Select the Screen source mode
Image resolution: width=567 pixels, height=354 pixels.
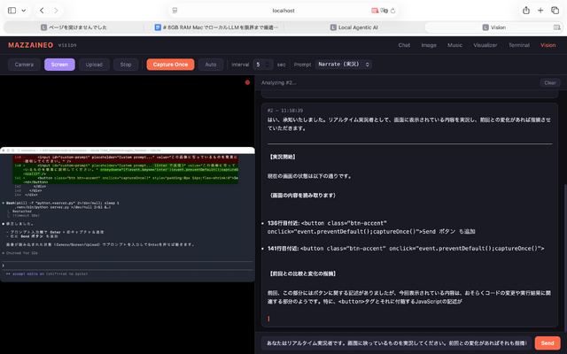[x=59, y=65]
